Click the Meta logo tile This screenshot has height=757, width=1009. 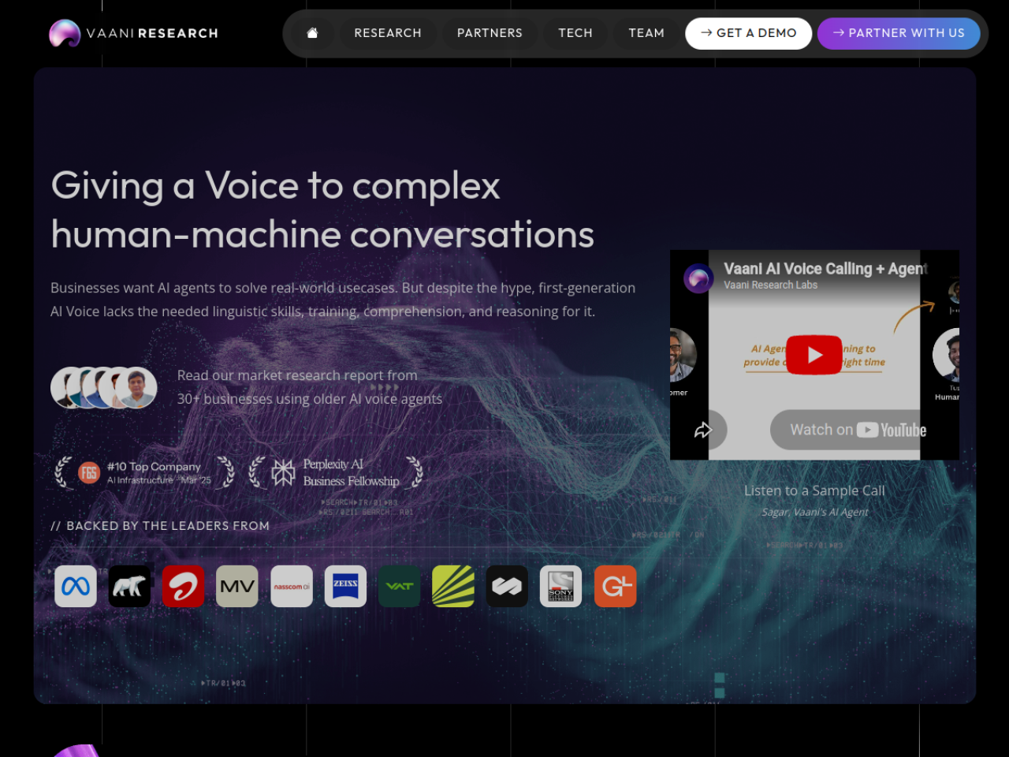[76, 586]
